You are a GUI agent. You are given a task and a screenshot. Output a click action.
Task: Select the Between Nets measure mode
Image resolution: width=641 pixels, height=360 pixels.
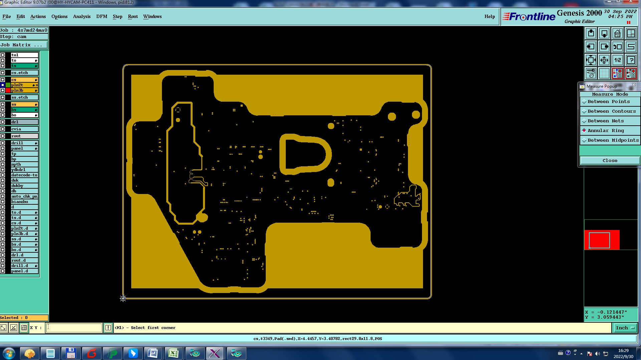606,121
